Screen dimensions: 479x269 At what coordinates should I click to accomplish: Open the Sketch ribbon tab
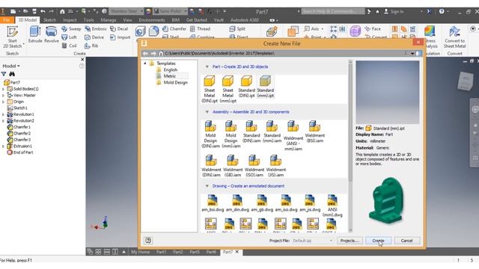coord(49,20)
